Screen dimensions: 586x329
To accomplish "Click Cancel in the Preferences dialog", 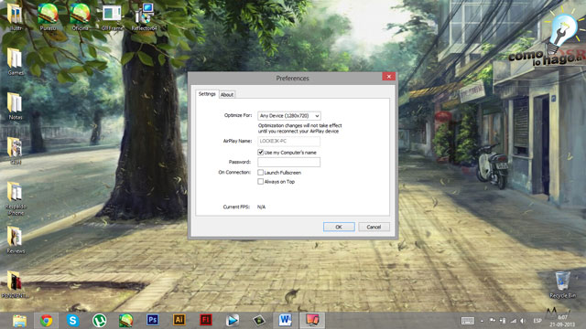I will pos(374,227).
